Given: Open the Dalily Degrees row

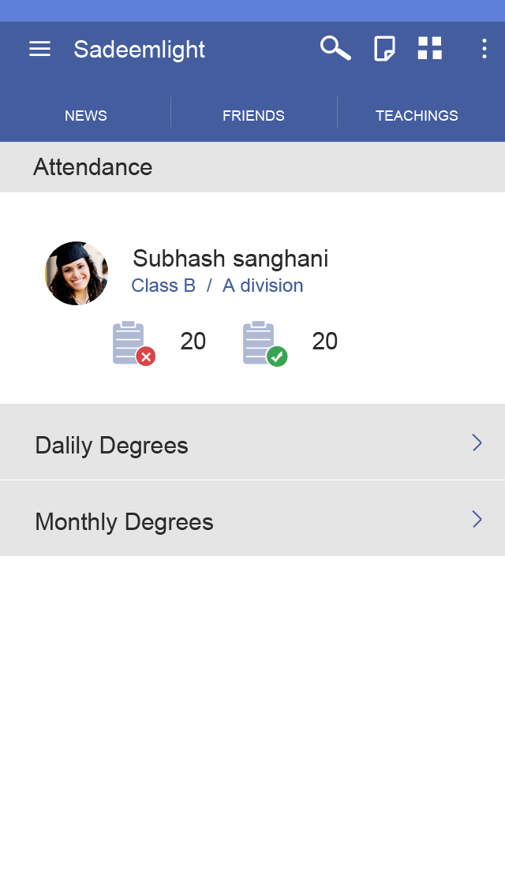Looking at the screenshot, I should click(252, 442).
